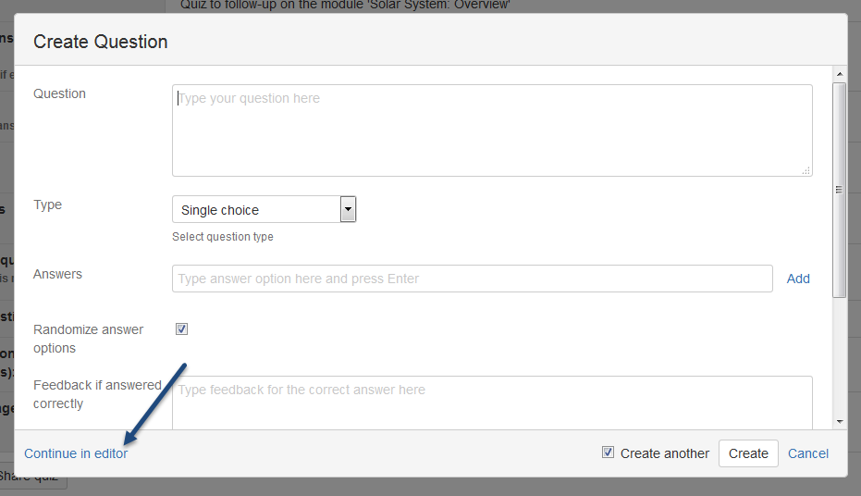
Task: Click the 'Feedback if answered correctly' label
Action: (97, 394)
